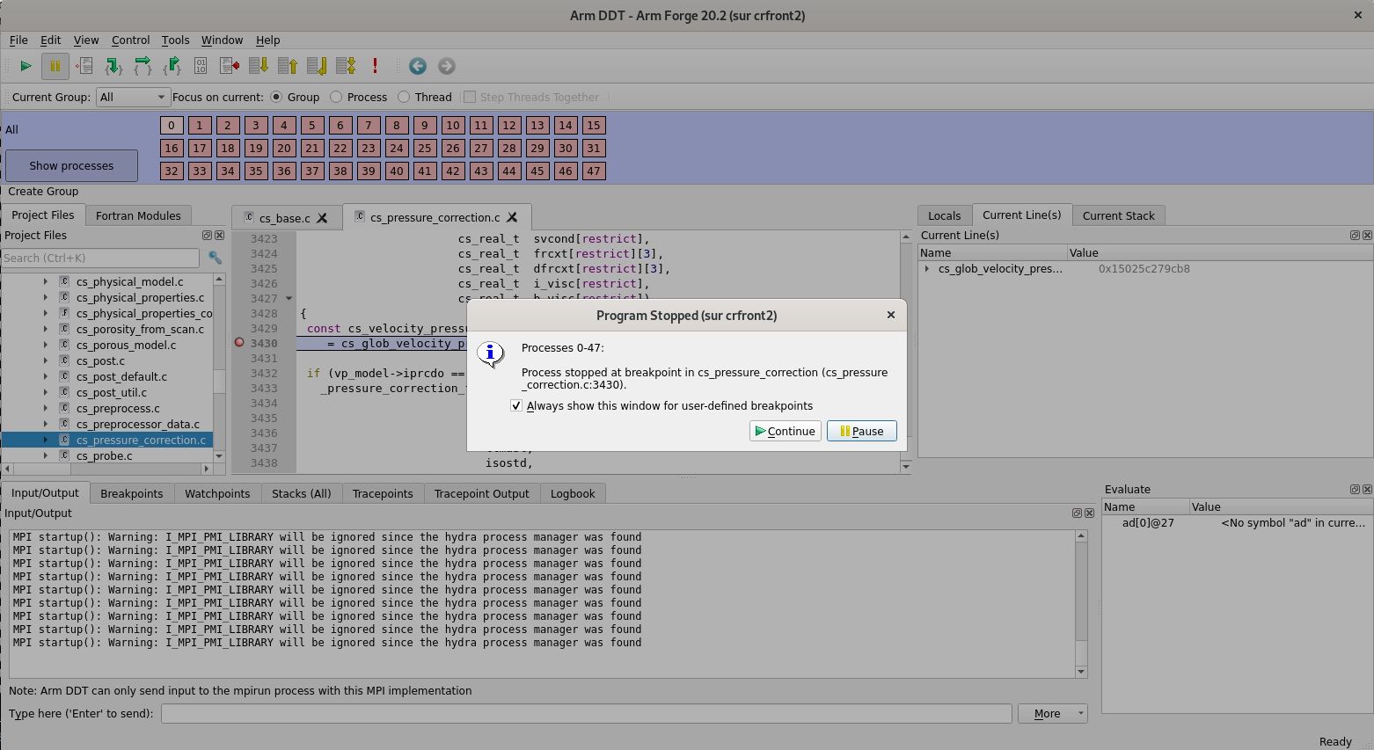Click the Type here input field
This screenshot has width=1374, height=750.
pos(586,713)
